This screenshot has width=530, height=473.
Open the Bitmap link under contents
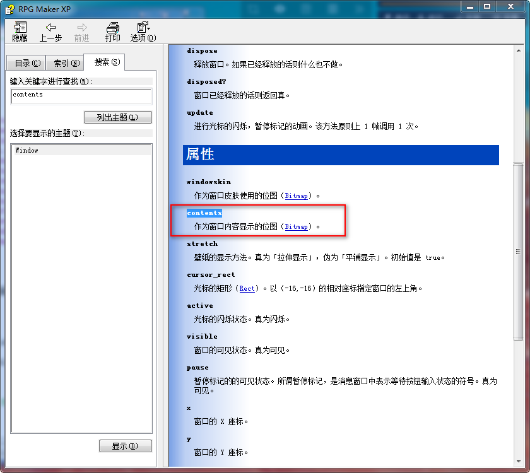click(296, 226)
